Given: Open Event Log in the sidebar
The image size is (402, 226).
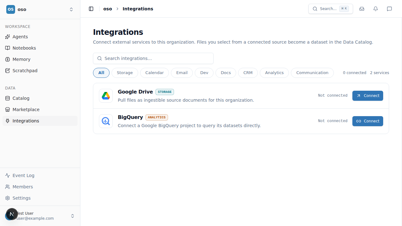Looking at the screenshot, I should [x=40, y=175].
